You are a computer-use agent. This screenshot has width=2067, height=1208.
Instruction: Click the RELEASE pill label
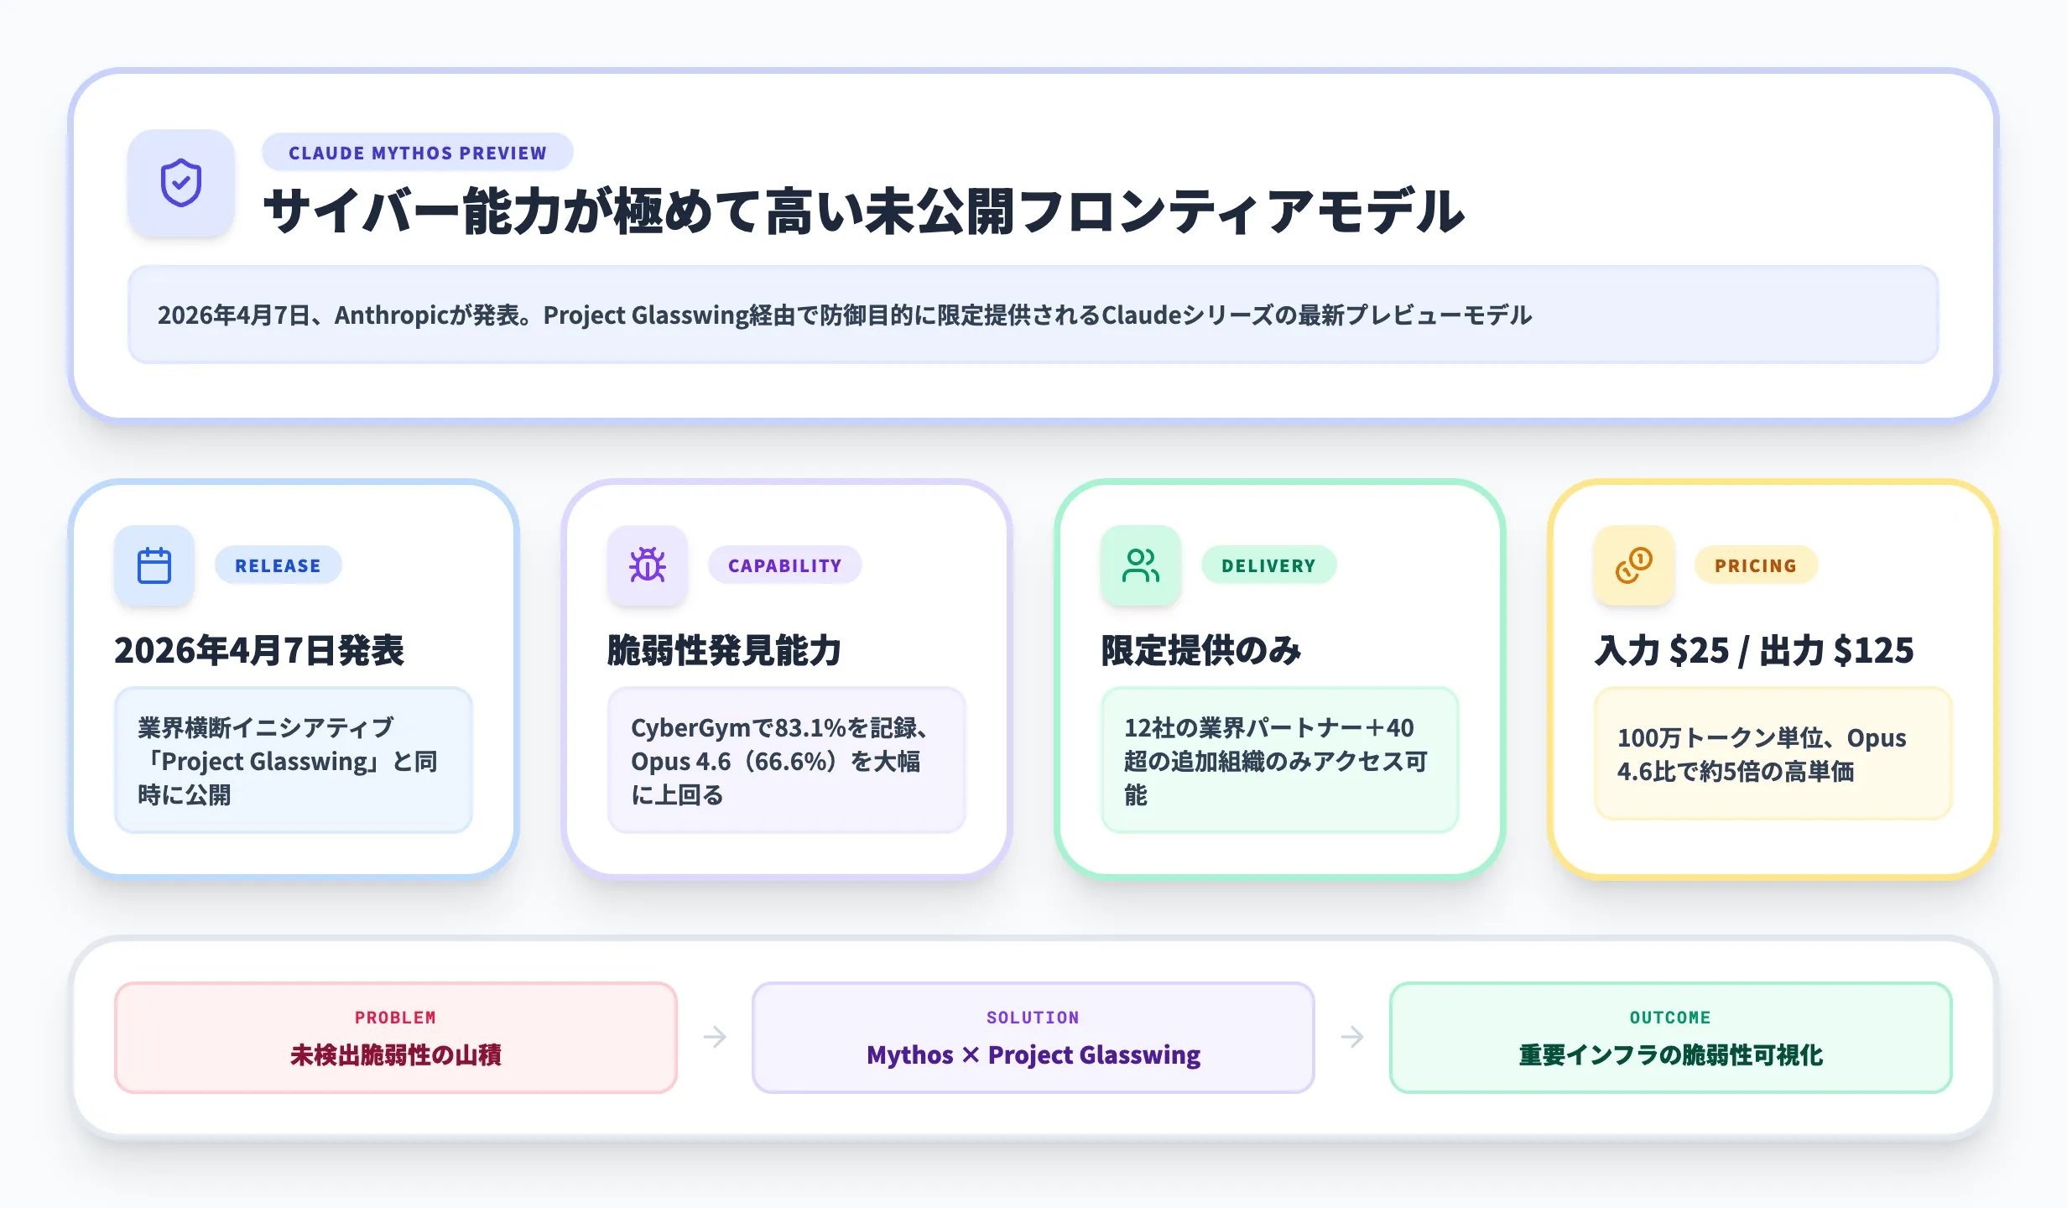pos(278,565)
